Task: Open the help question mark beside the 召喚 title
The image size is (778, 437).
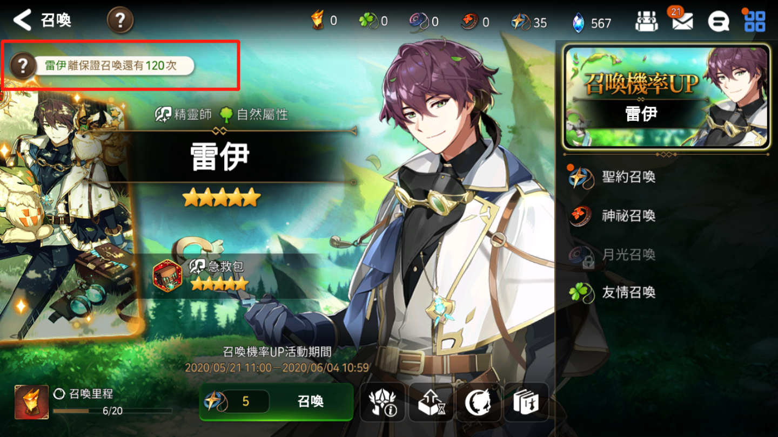Action: pos(120,21)
